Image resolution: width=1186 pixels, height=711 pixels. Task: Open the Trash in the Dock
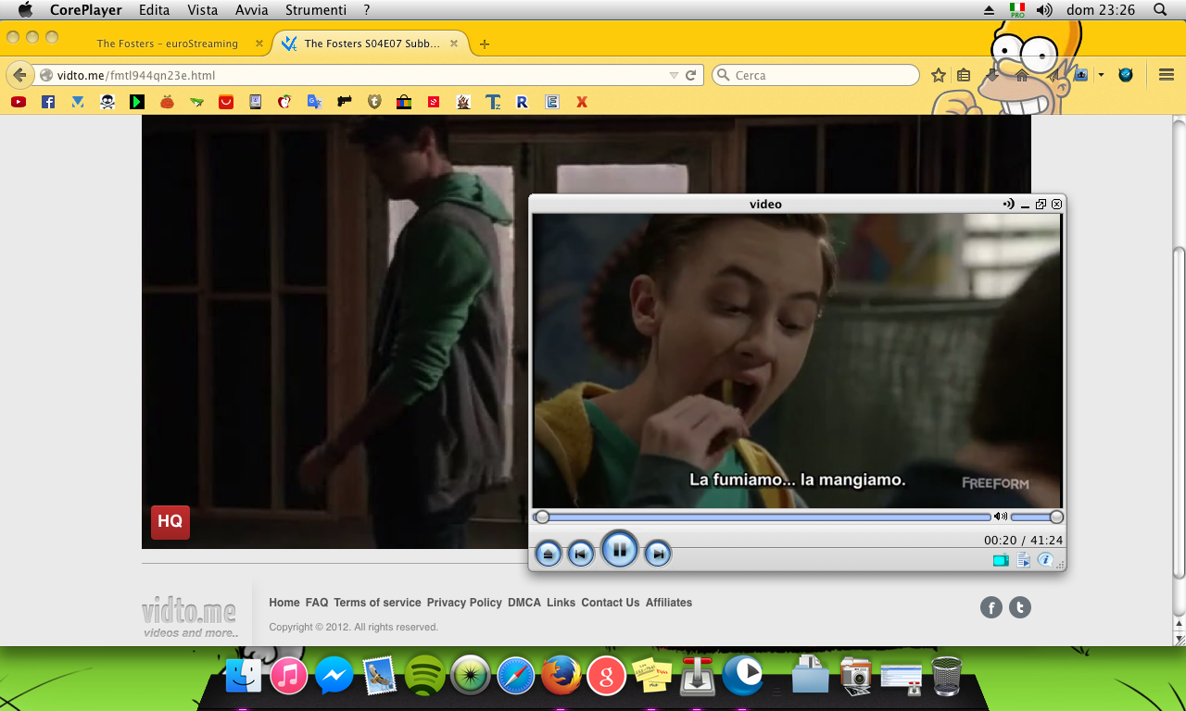point(947,675)
